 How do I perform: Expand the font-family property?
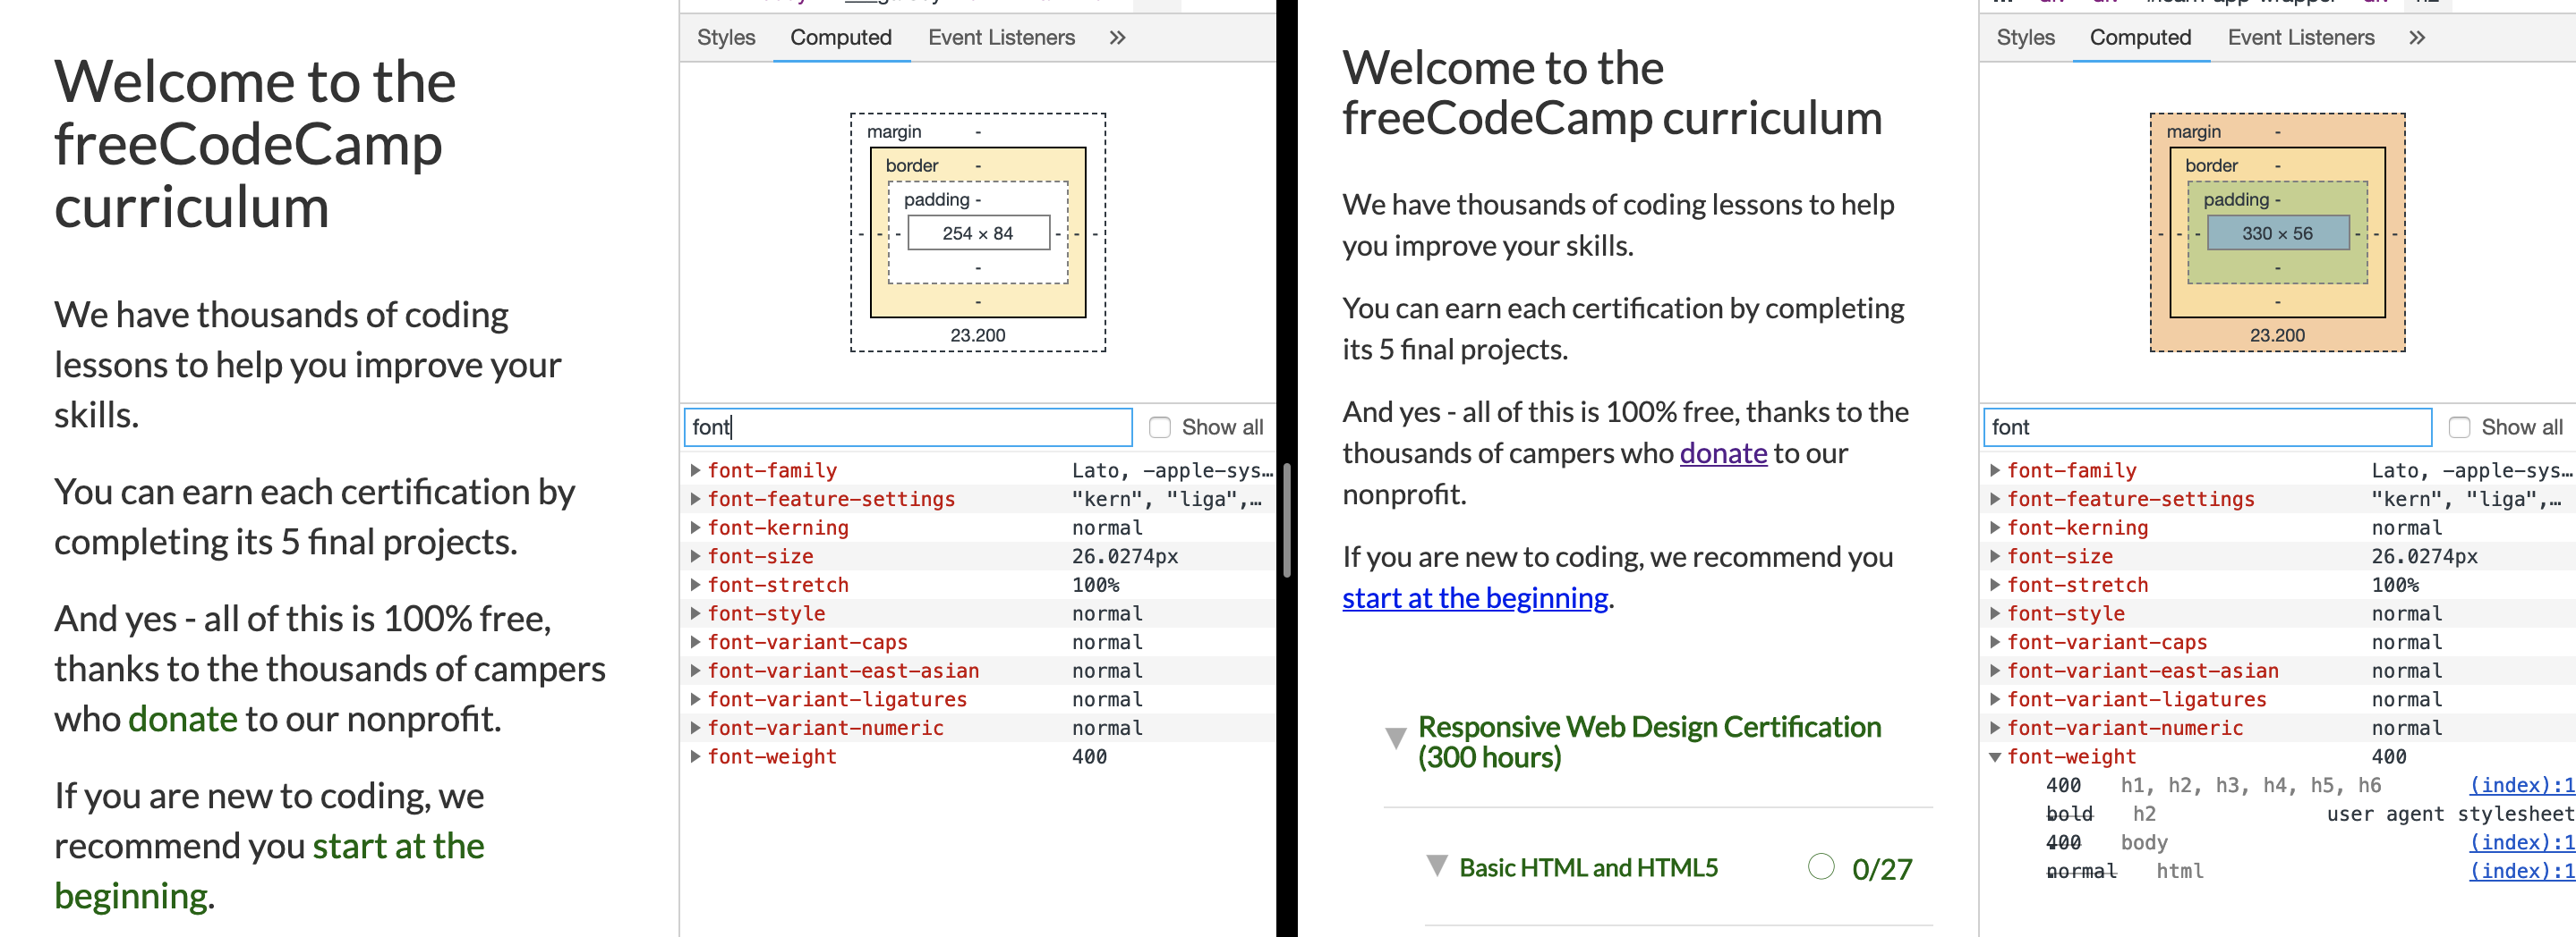coord(695,469)
